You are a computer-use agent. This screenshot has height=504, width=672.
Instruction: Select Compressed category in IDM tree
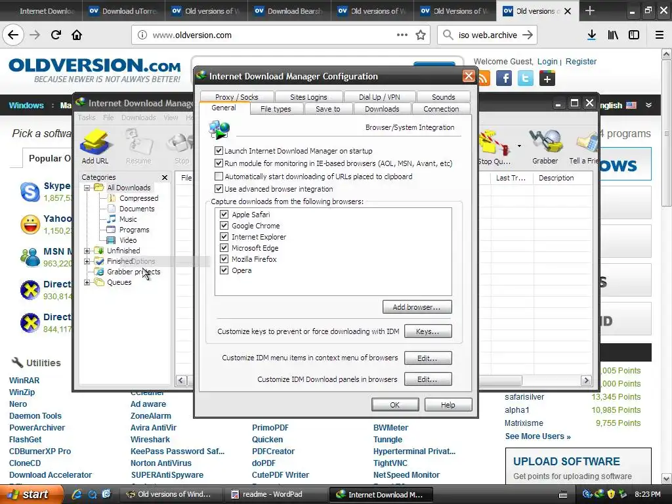(139, 198)
